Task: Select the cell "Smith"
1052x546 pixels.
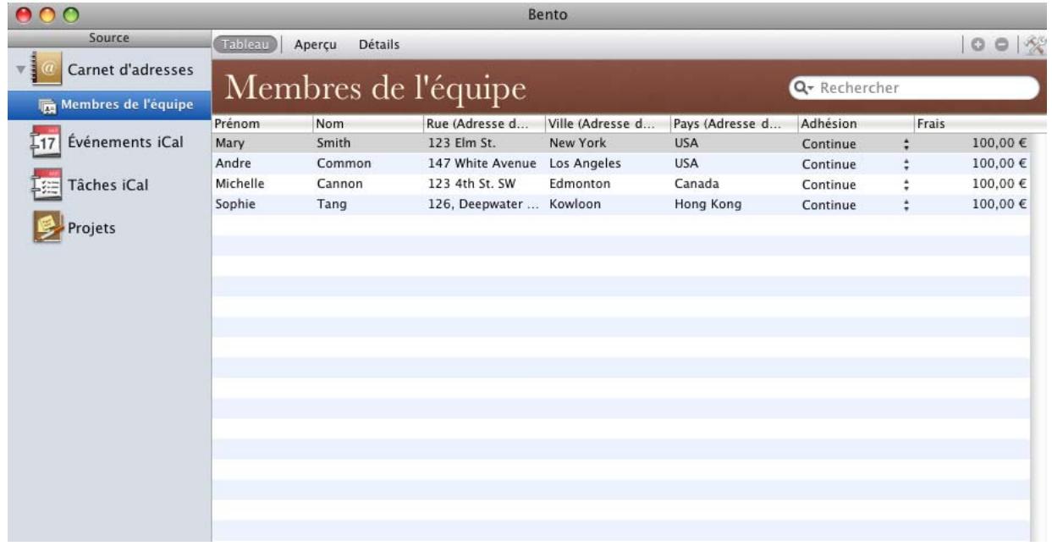Action: click(367, 144)
